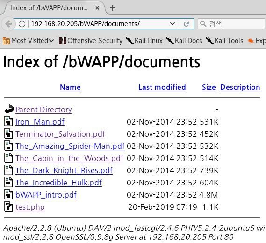This screenshot has height=243, width=266.
Task: Click the Kali Docs dragon icon
Action: [170, 41]
